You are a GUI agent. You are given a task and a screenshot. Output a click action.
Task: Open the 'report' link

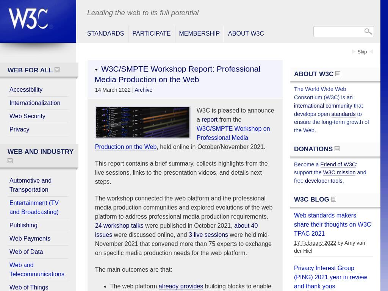pos(210,119)
